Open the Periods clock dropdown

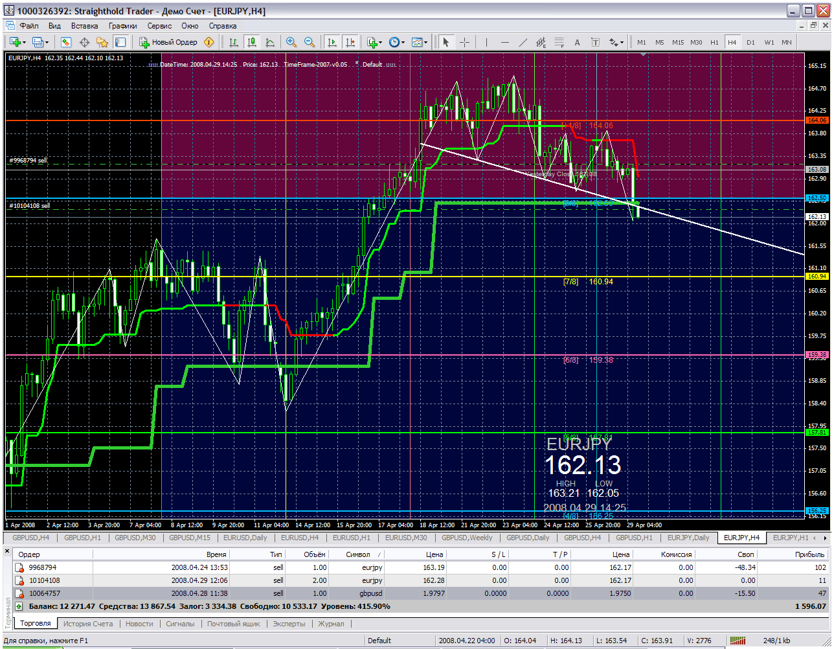[x=397, y=42]
